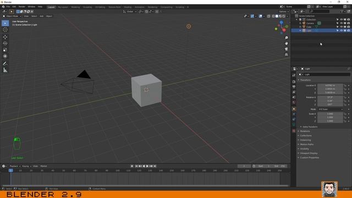Toggle render camera icon for Cube row

tap(348, 27)
